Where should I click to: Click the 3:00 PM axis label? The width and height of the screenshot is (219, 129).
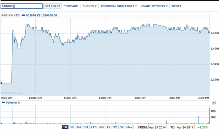pyautogui.click(x=203, y=98)
